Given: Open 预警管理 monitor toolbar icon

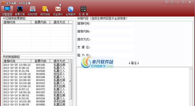Looking at the screenshot, I should tap(7, 11).
